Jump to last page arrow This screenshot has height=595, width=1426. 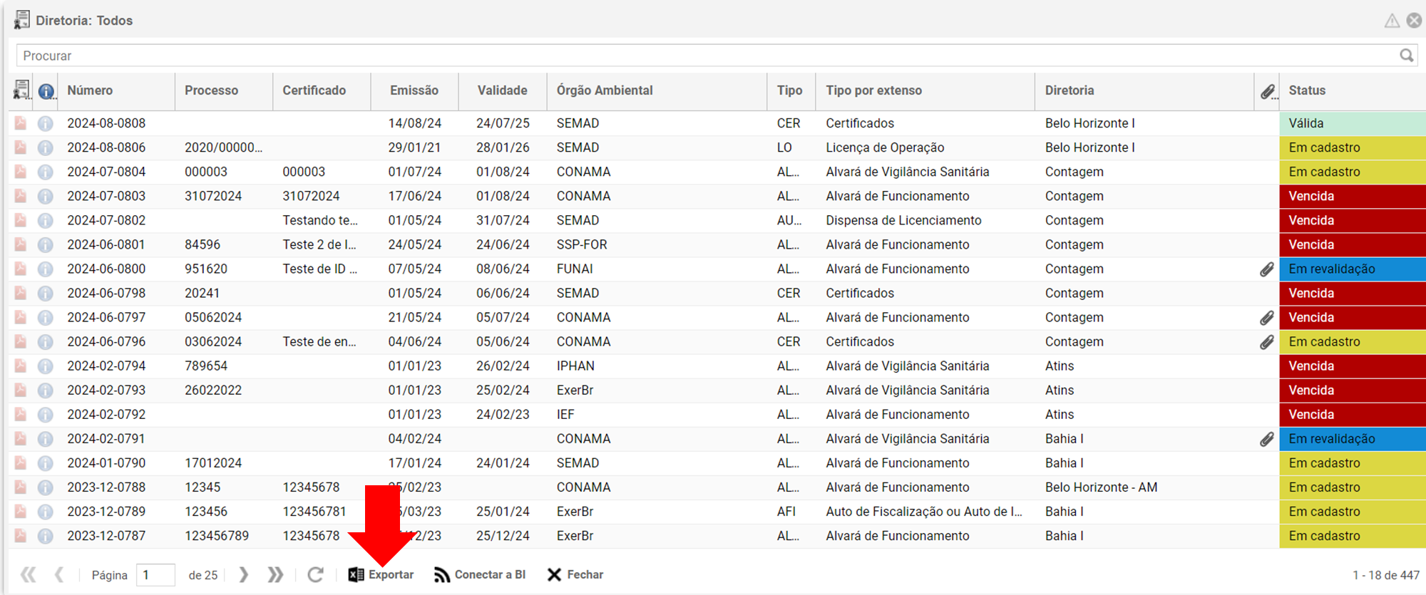click(x=275, y=574)
